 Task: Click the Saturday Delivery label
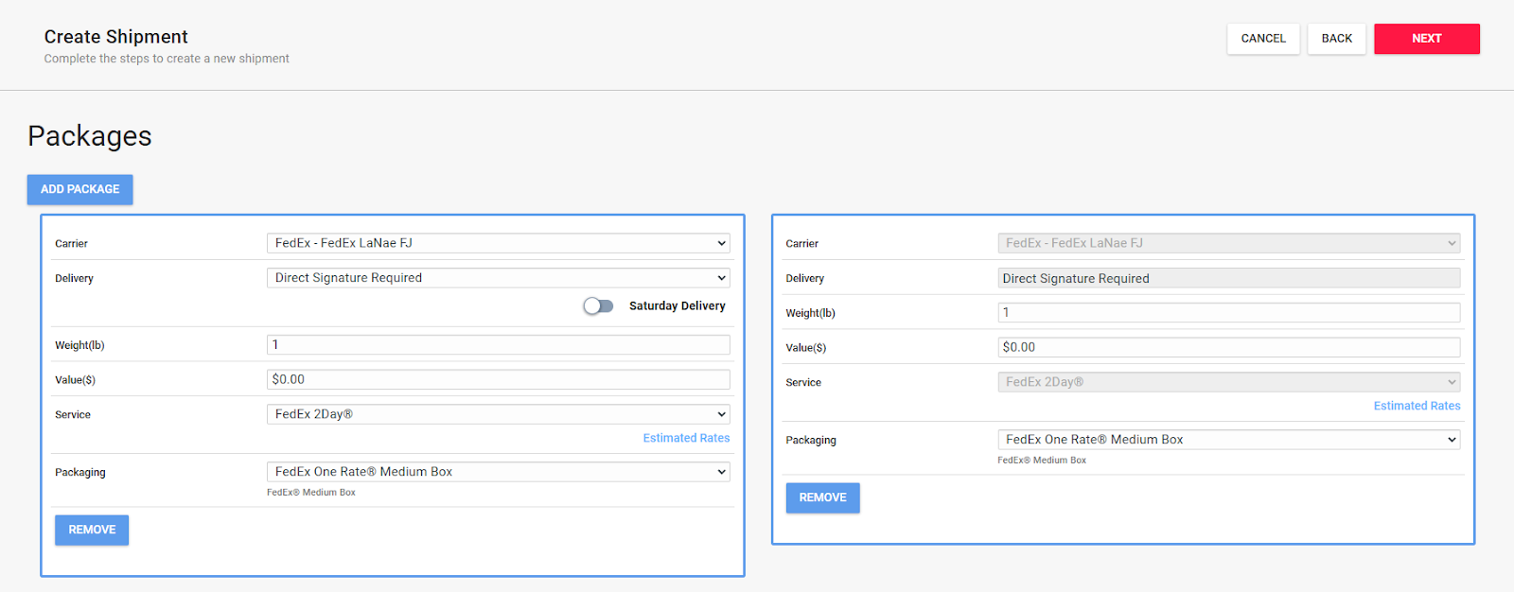point(677,305)
